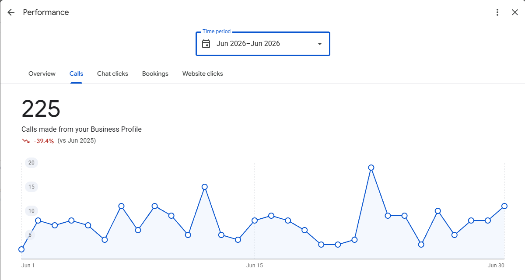Screen dimensions: 525x280
Task: Click the Performance page title
Action: pos(46,12)
